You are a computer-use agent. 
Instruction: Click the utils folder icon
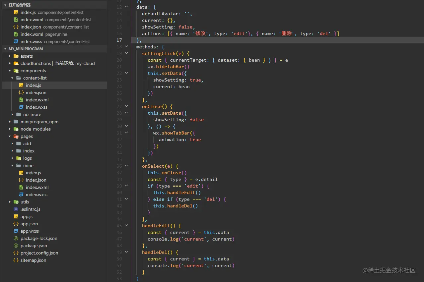[x=16, y=202]
